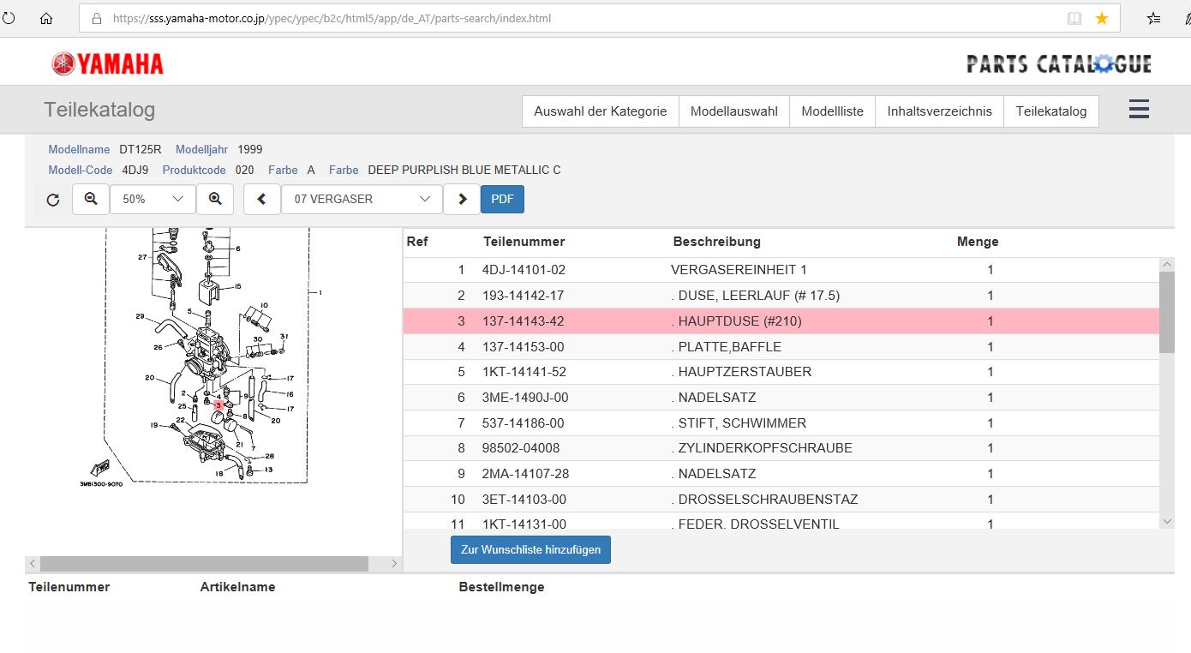Open Modellliste tab
The height and width of the screenshot is (653, 1191).
click(x=833, y=111)
